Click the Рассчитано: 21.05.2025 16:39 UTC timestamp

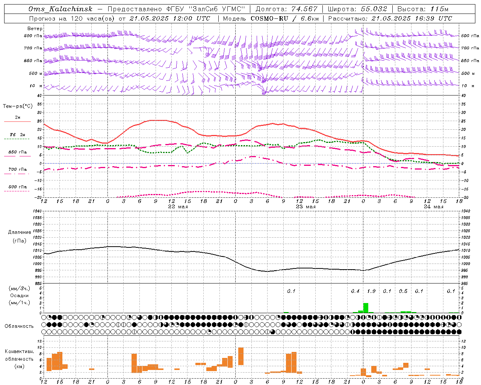[x=390, y=18]
